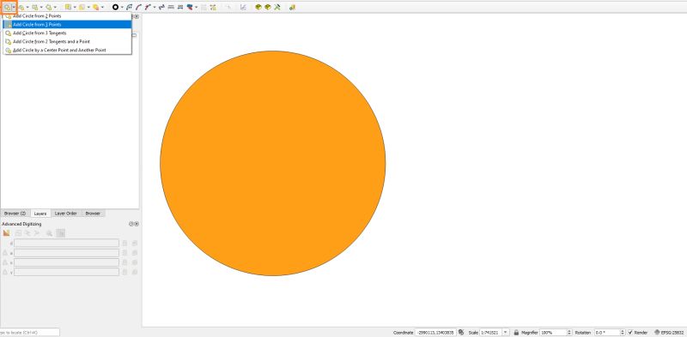Screen dimensions: 687x337
Task: Select the Add Ellipse tool icon
Action: [21, 7]
